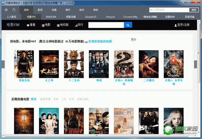Click the 十二生肖 title link

click(x=74, y=80)
